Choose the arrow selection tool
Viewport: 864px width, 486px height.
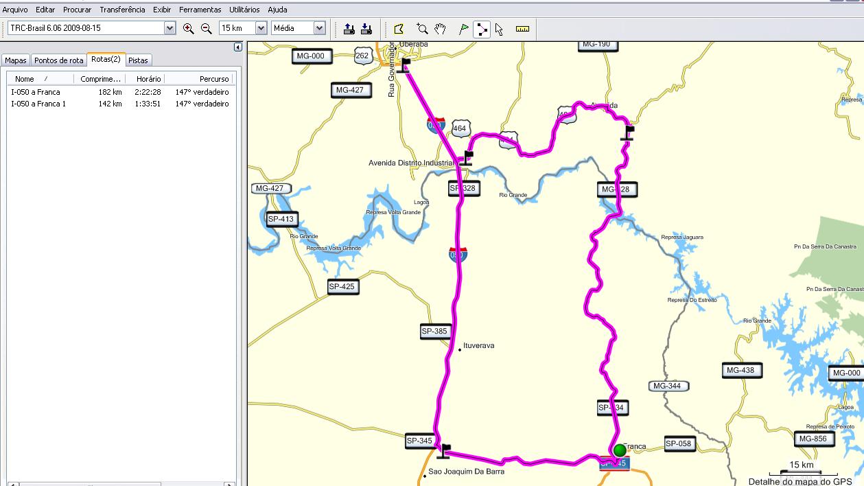(499, 29)
